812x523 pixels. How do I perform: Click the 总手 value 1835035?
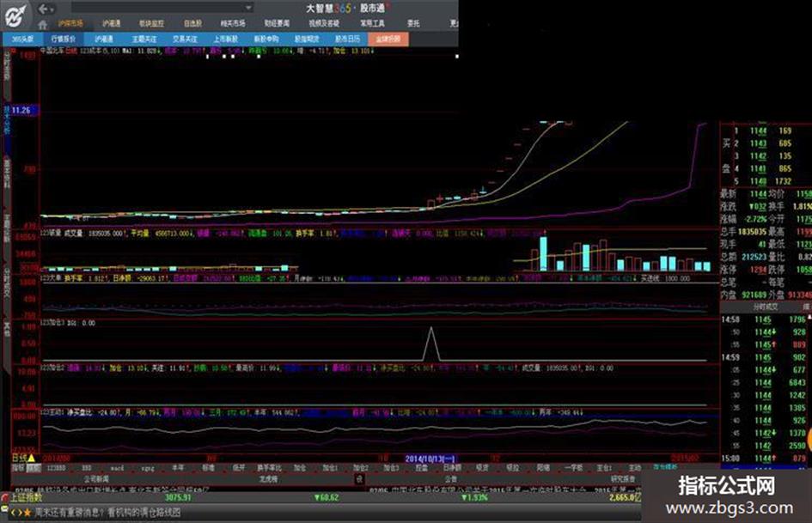[x=752, y=232]
